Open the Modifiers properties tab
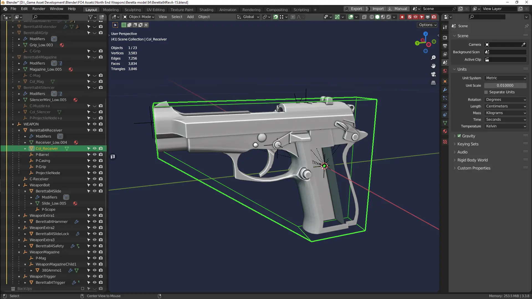Image resolution: width=532 pixels, height=299 pixels. 445,90
